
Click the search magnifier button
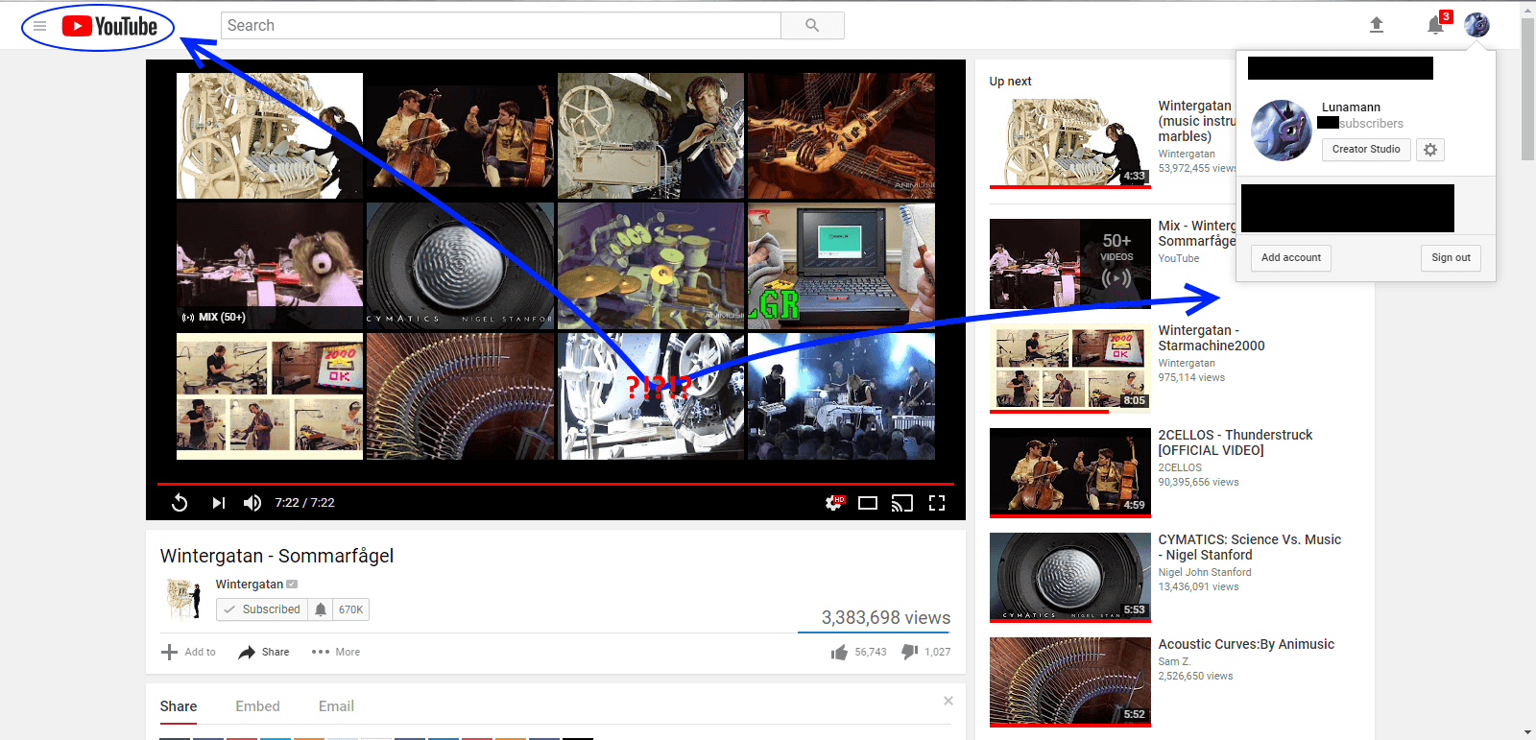point(812,26)
